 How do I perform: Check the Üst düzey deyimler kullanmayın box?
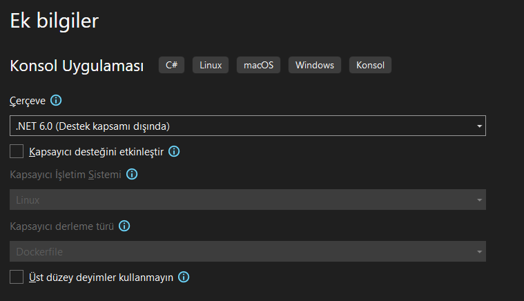click(x=17, y=277)
